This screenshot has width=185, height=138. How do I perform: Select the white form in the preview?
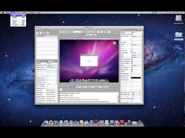[x=89, y=61]
